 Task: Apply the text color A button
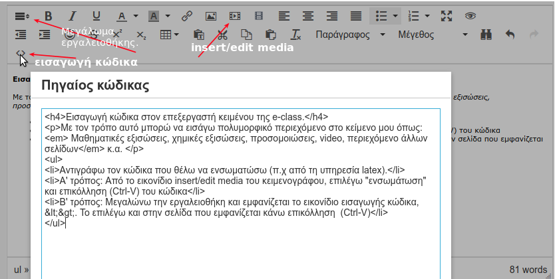pos(122,16)
